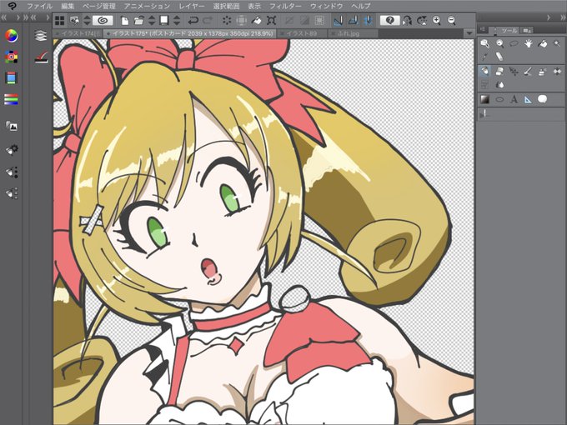Screen dimensions: 567x425
Task: Open the ウィンドウ menu
Action: coord(327,6)
